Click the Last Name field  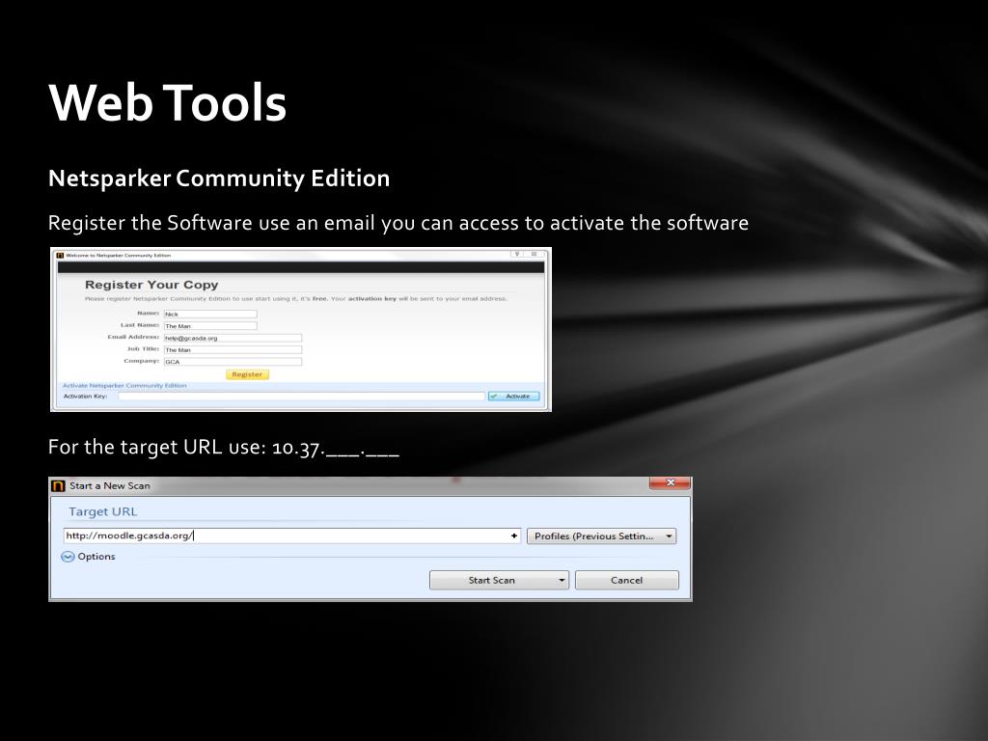pos(210,326)
